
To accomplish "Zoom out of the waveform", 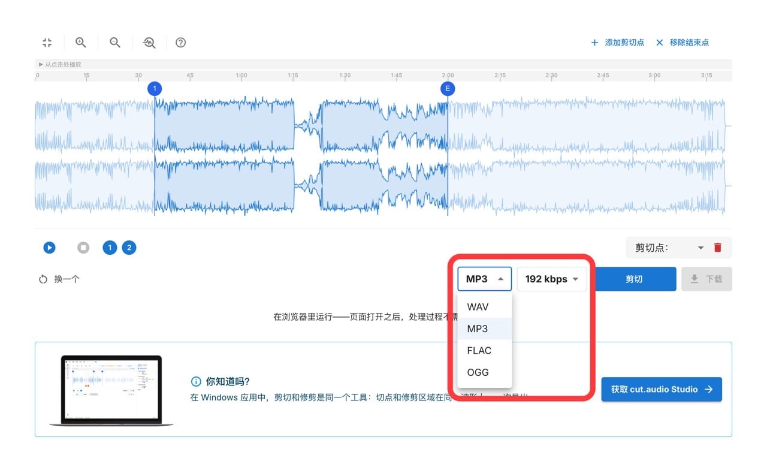I will [x=115, y=43].
